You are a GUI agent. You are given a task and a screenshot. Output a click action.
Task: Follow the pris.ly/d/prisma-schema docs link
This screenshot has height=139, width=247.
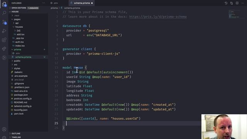(158, 17)
